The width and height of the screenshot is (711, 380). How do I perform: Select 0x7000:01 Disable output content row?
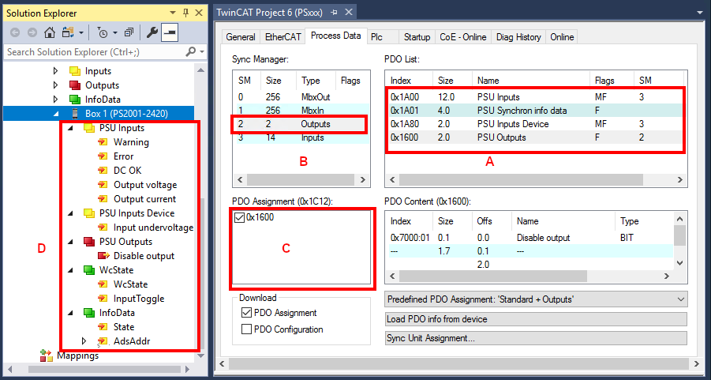pos(530,238)
